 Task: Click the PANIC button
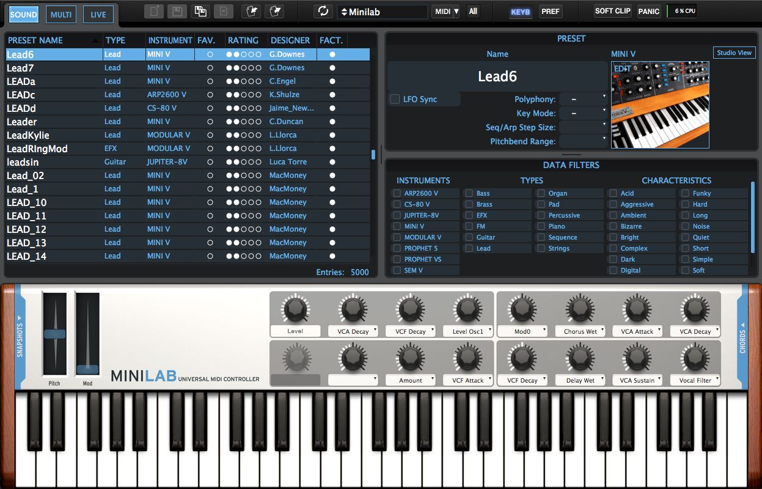[x=649, y=11]
